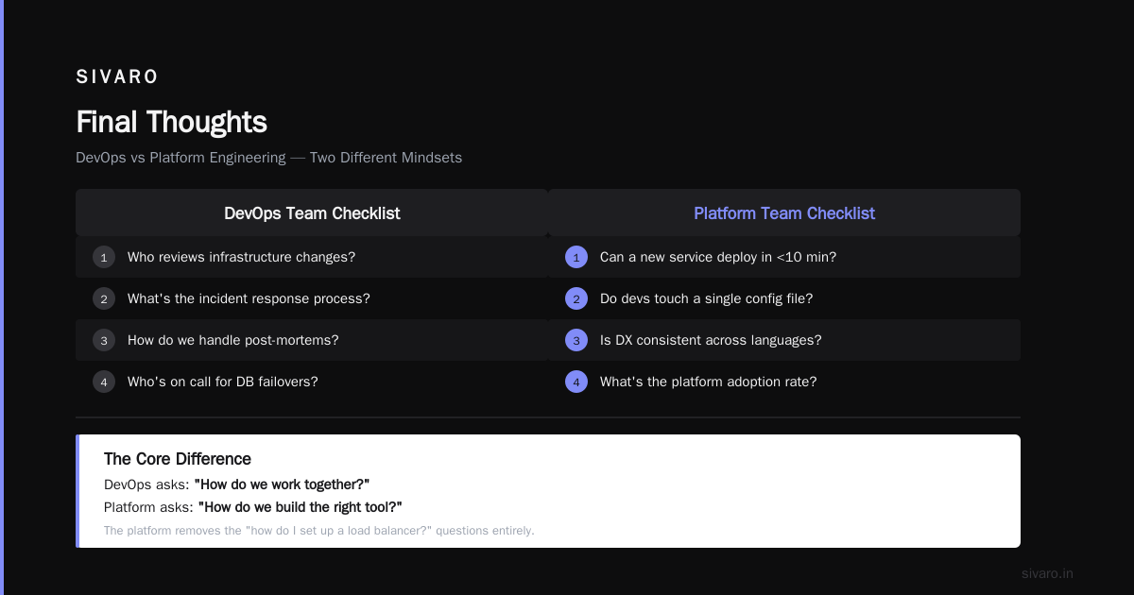This screenshot has width=1134, height=595.
Task: Click 'Is DX consistent across languages?' row
Action: click(784, 340)
